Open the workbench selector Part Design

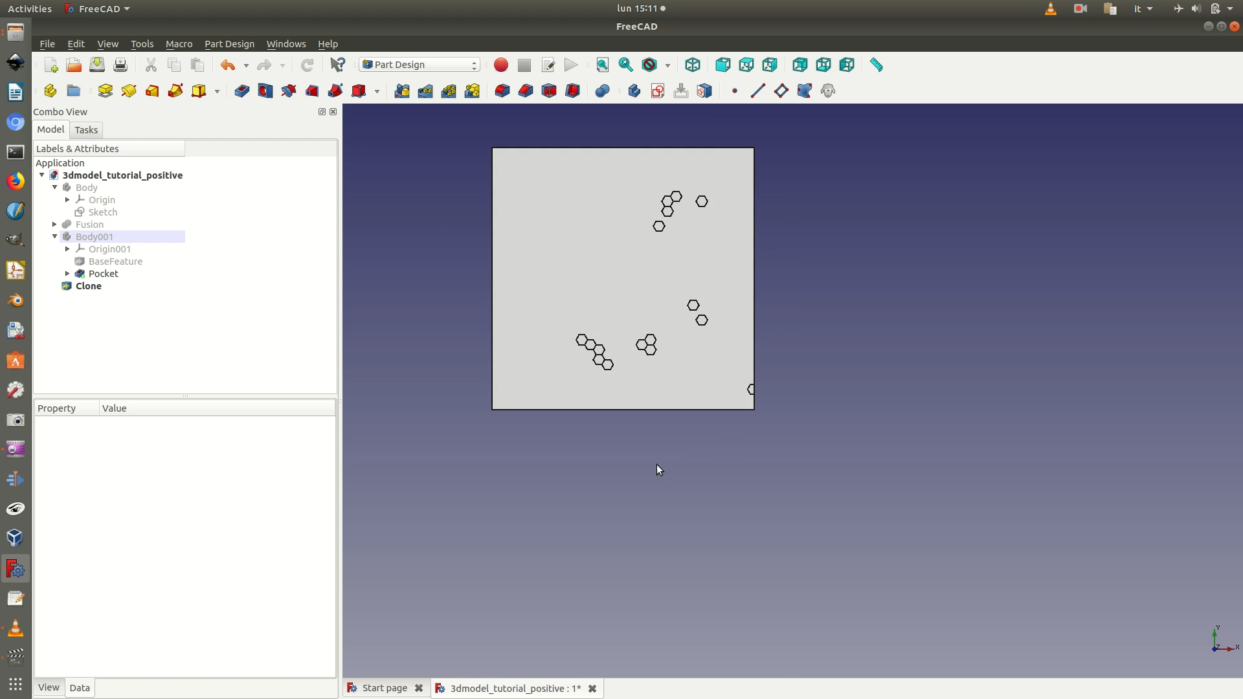420,65
